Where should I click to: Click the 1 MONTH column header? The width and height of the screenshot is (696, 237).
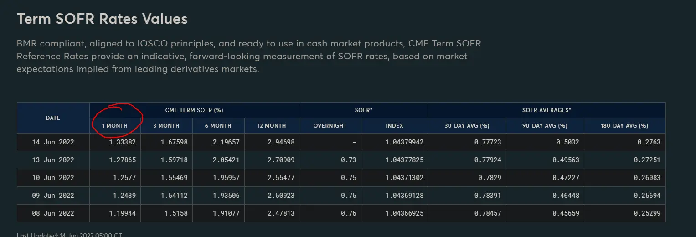(x=114, y=126)
